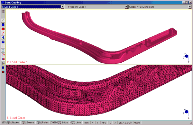Viewport: 193px width, 125px height.
Task: Click the cylinder shaped toolbar icon
Action: tap(3, 51)
